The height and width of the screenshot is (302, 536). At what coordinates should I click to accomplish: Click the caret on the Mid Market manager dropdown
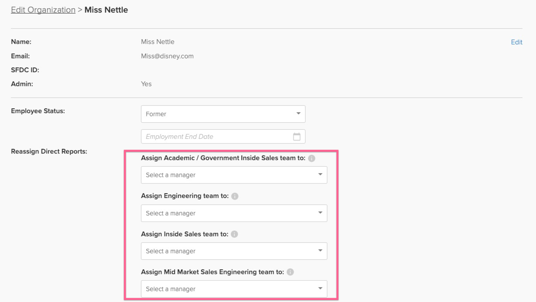tap(321, 289)
